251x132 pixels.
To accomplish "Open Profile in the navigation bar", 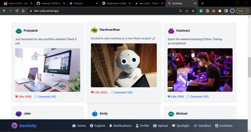I will [142, 126].
